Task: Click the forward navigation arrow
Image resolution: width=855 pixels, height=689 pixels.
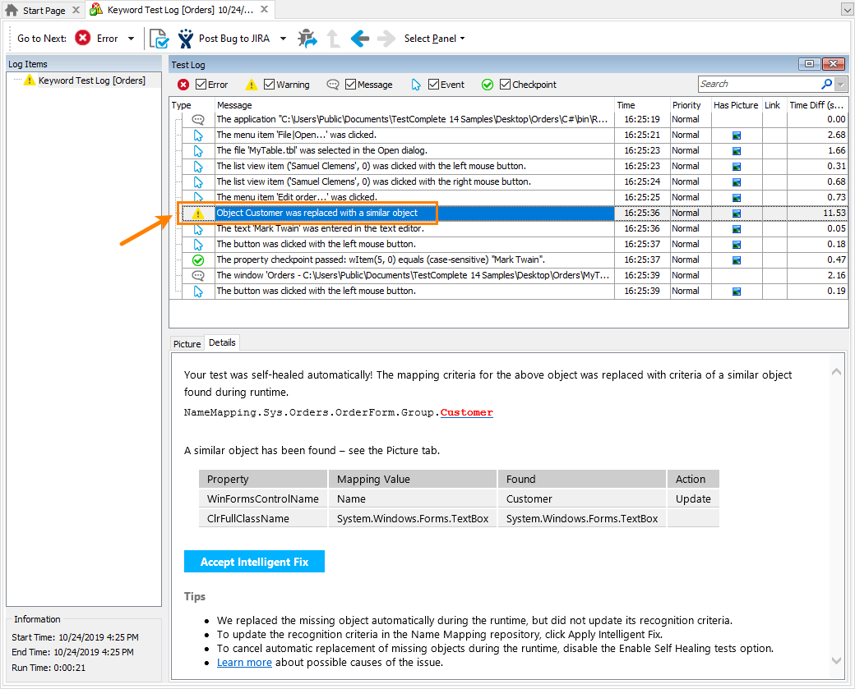Action: pos(385,38)
